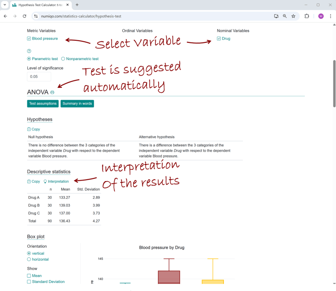Bookmark this page with the star
The image size is (336, 291).
click(x=293, y=16)
